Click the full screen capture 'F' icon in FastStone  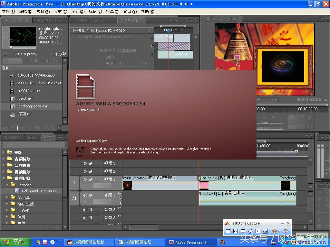(x=258, y=231)
